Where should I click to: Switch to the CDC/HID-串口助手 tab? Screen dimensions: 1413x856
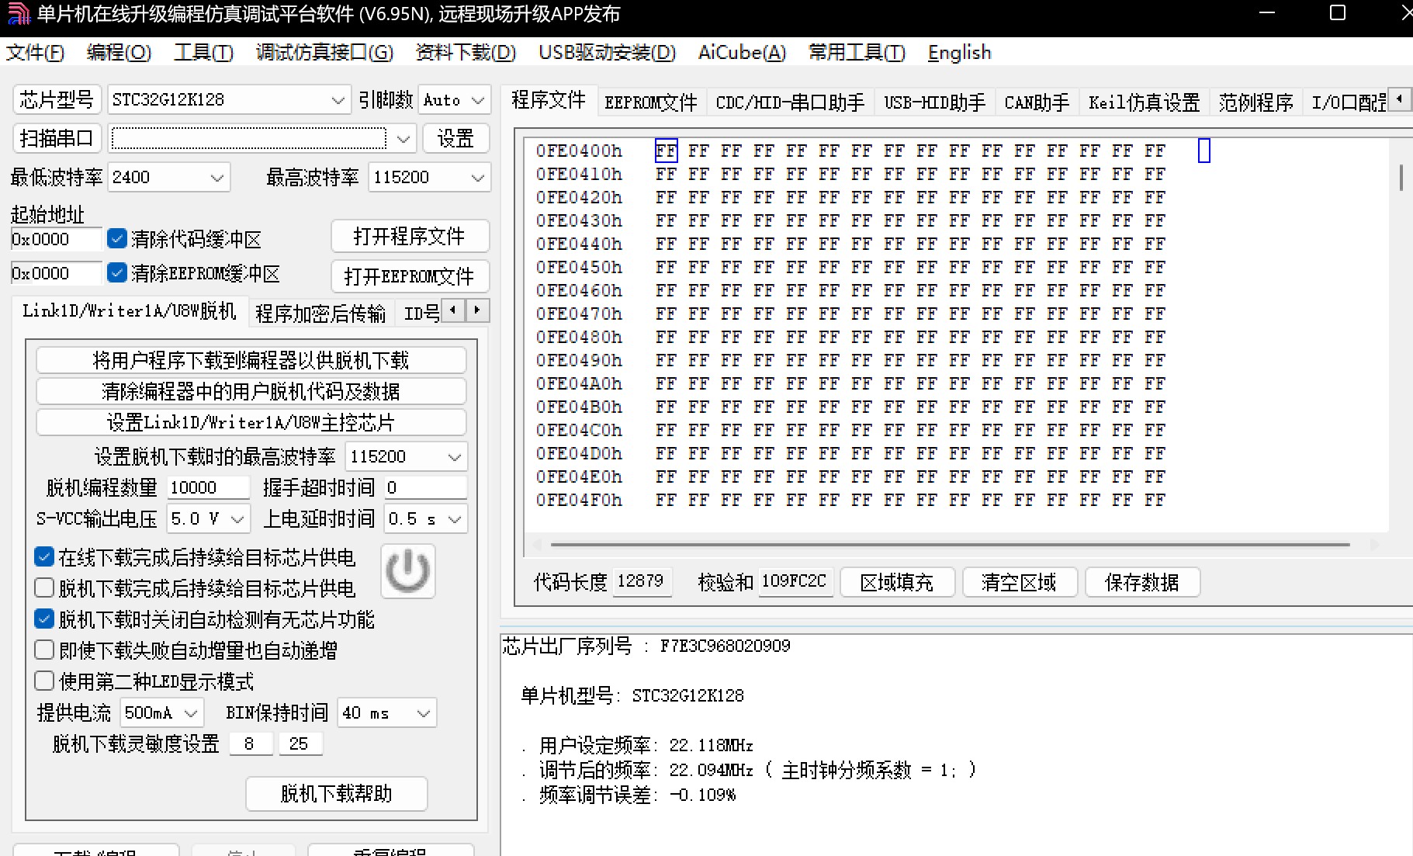[x=790, y=102]
